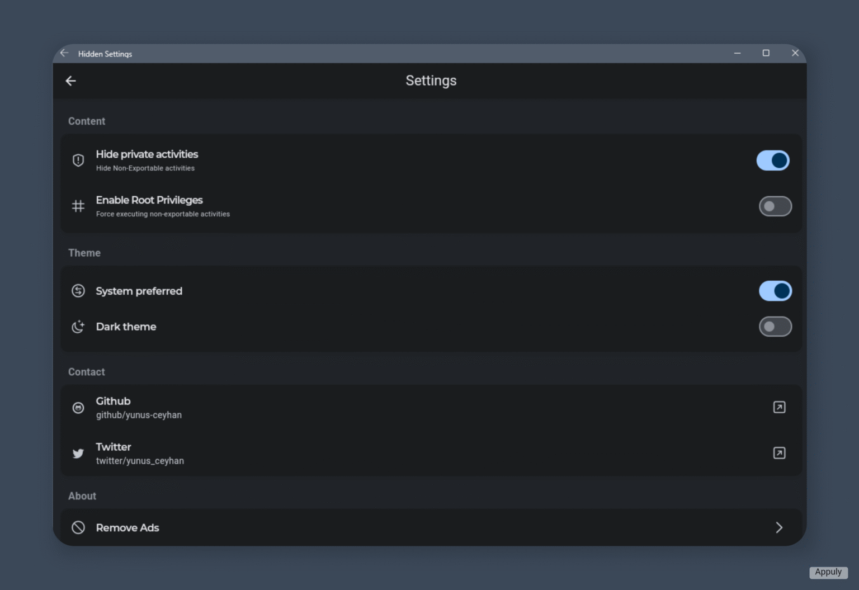The width and height of the screenshot is (859, 590).
Task: Click the Github logo icon
Action: click(78, 408)
